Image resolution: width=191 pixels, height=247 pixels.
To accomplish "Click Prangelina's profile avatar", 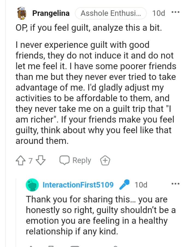I will point(22,13).
